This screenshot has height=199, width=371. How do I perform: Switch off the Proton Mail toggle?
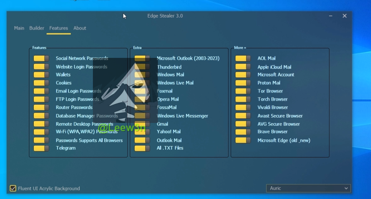click(x=243, y=83)
